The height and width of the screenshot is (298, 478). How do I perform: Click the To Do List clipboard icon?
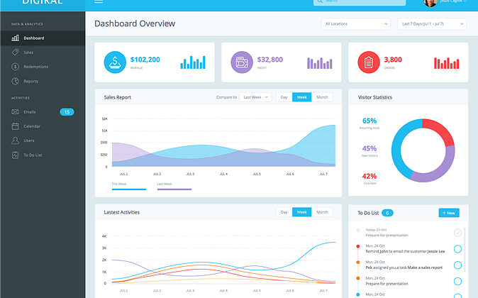click(15, 155)
